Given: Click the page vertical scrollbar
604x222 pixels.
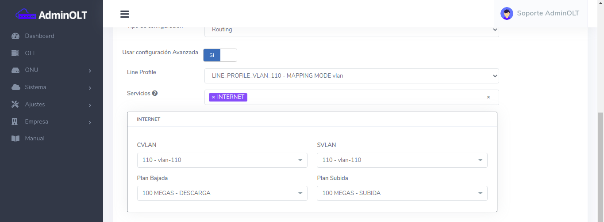Looking at the screenshot, I should [x=600, y=163].
